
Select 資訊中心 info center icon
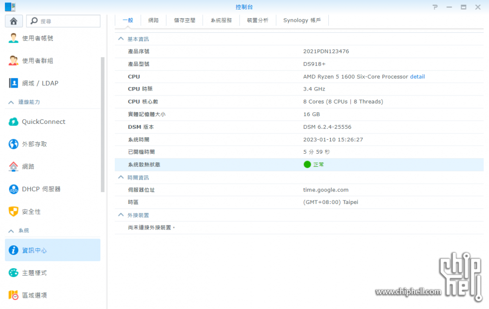(x=13, y=250)
